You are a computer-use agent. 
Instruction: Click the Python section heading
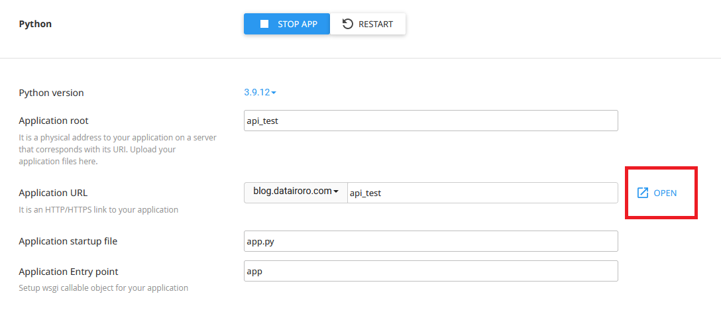[x=35, y=25]
